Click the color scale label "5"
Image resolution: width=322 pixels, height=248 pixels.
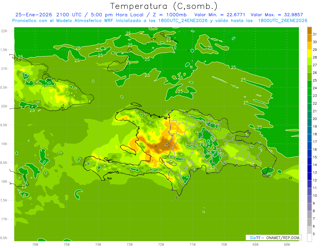tap(314, 234)
